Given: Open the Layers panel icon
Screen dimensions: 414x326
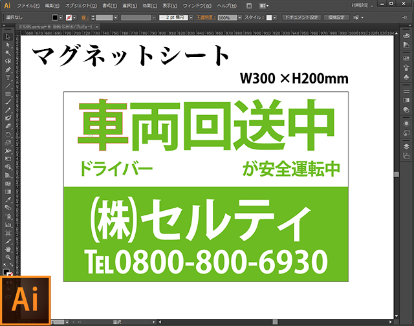Looking at the screenshot, I should click(406, 146).
